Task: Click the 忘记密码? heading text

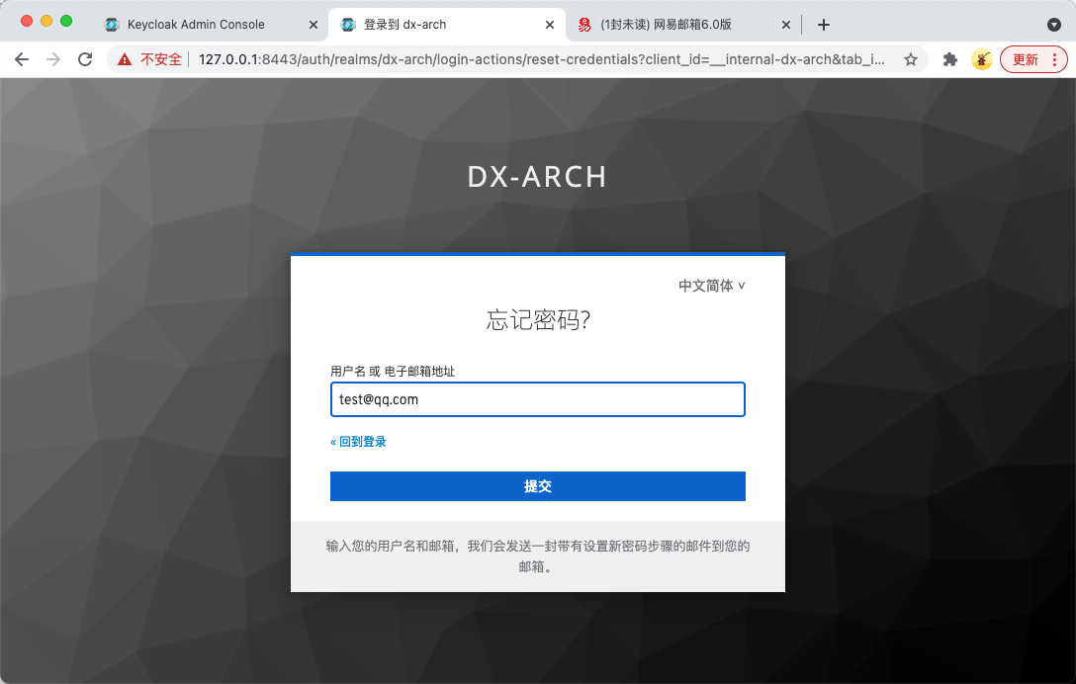Action: [538, 320]
